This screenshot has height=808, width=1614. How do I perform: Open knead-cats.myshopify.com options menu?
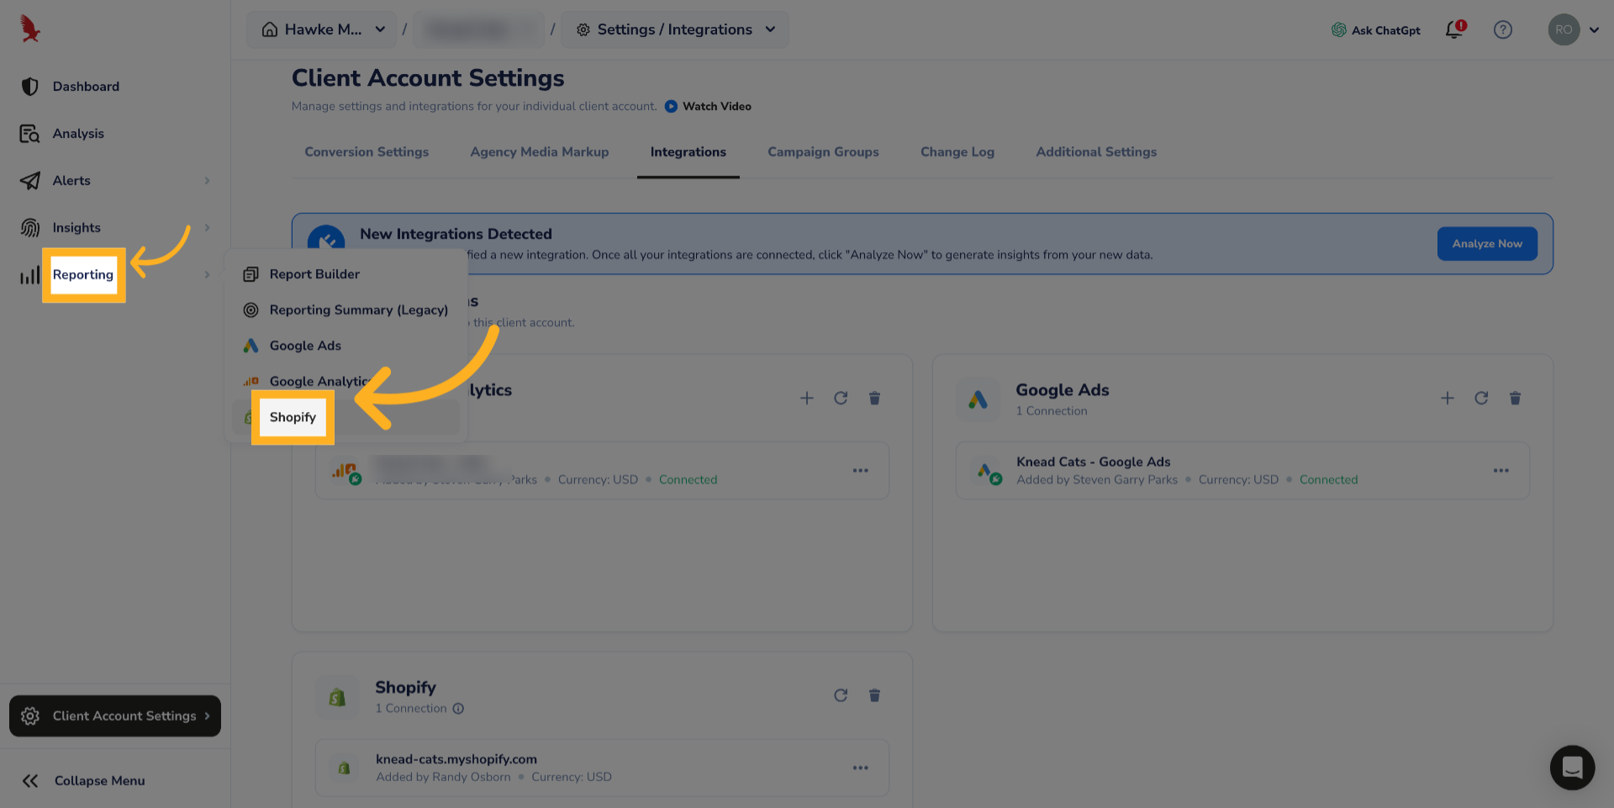point(860,768)
